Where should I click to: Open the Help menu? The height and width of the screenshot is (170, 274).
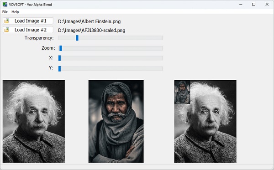pos(15,12)
